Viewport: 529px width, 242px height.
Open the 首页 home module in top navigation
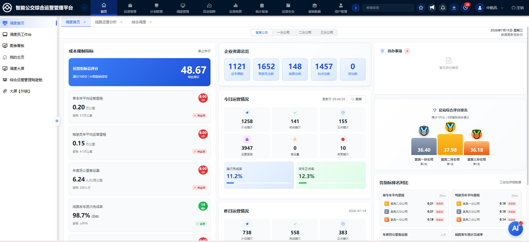click(104, 8)
